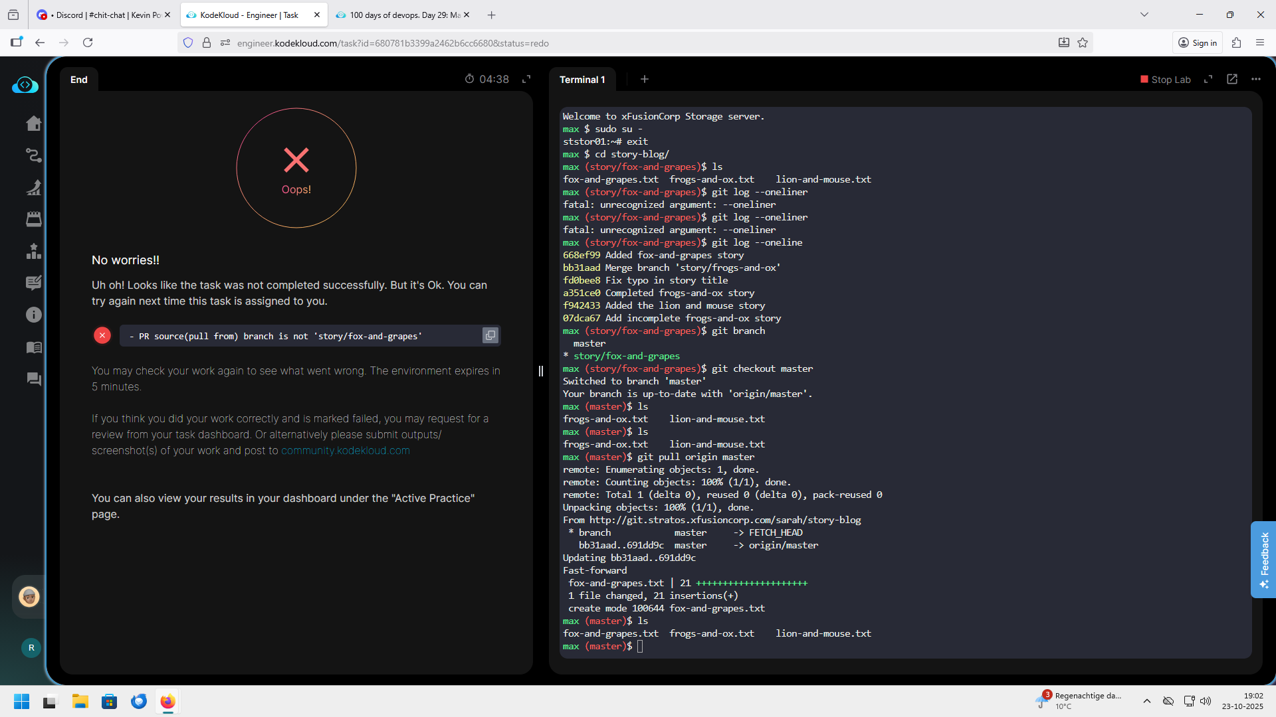
Task: Click the learning paths route icon
Action: pos(33,155)
